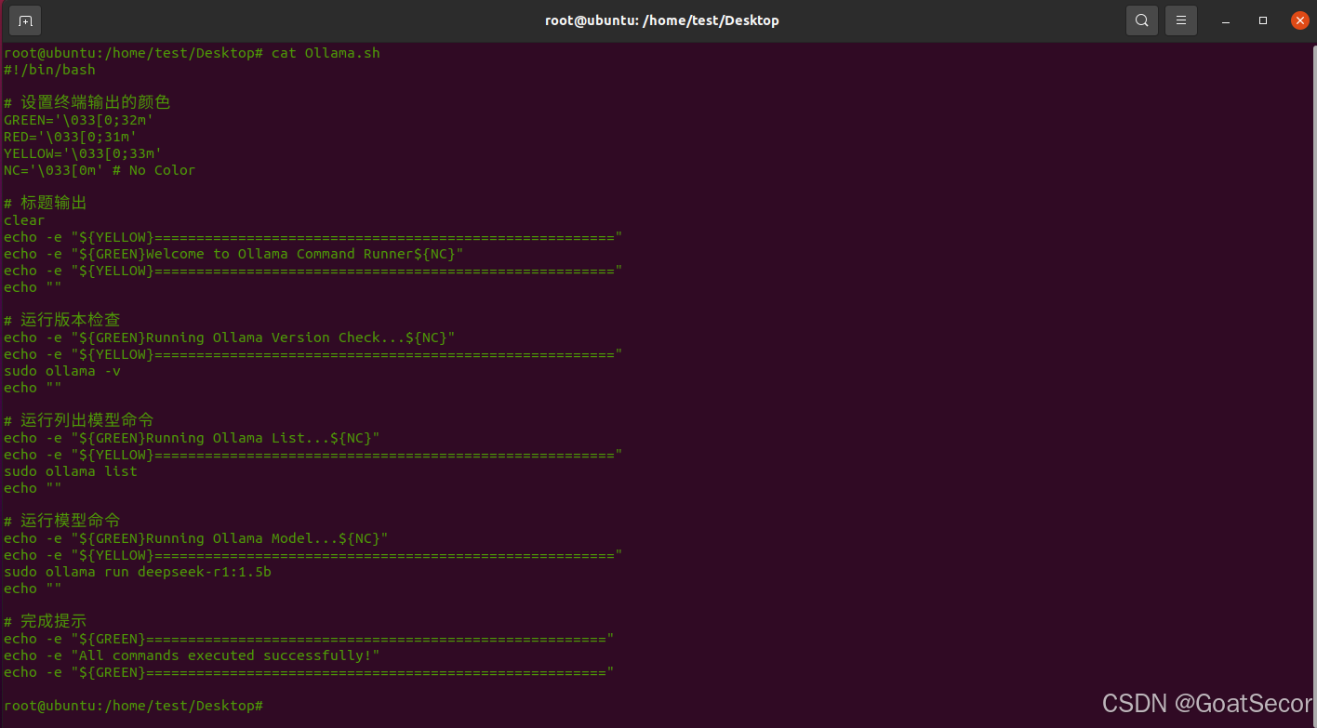Click the 'sudo ollama run deepseek-r1:1.5b' line
Viewport: 1317px width, 728px height.
pyautogui.click(x=138, y=572)
